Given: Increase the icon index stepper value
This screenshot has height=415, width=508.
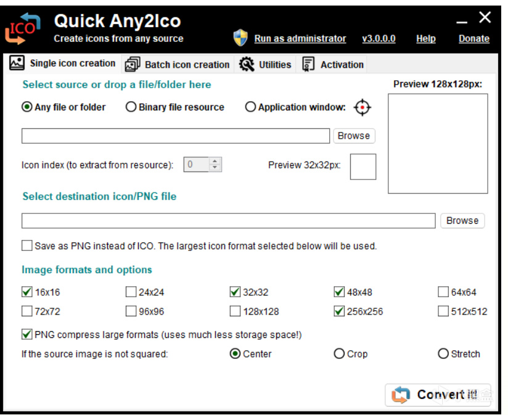Looking at the screenshot, I should click(215, 162).
